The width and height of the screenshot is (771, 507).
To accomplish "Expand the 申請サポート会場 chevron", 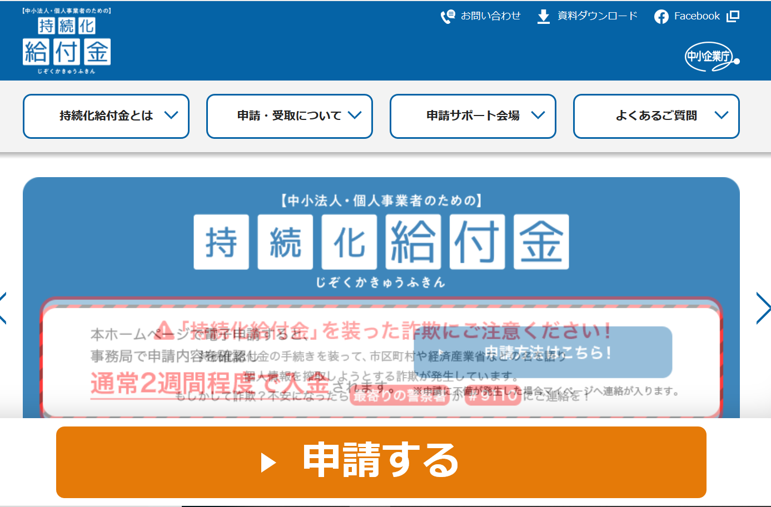I will (x=538, y=116).
